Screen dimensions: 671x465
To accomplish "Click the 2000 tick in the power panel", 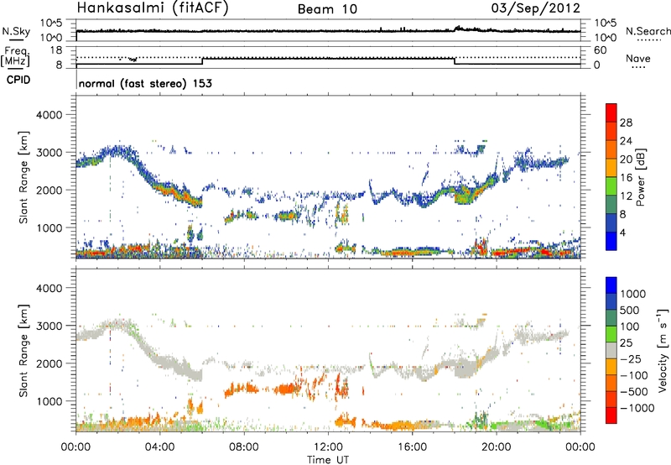I will 49,190.
